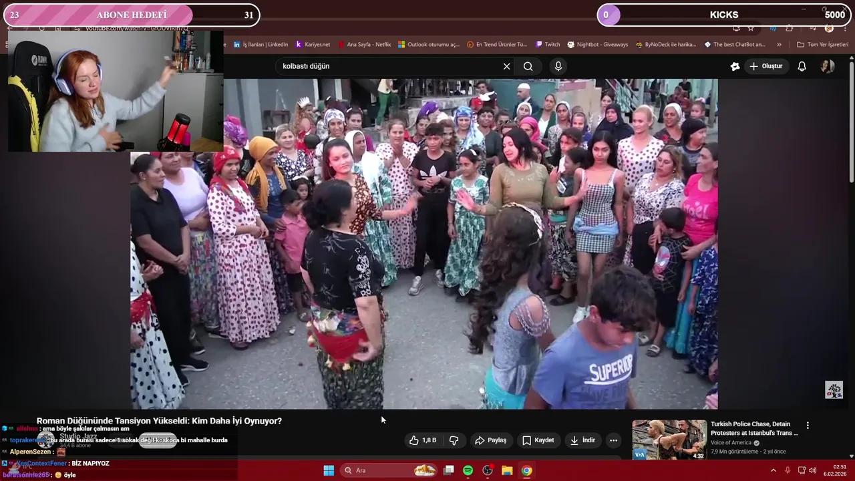Open The best ChatBot bookmark
Viewport: 855px width, 481px height.
(735, 45)
